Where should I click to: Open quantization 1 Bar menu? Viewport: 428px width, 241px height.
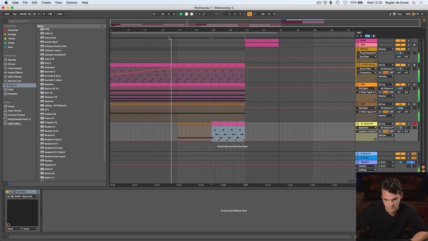click(x=61, y=14)
